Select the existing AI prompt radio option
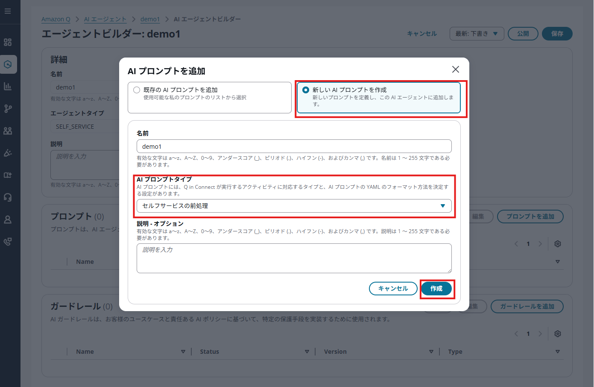594x387 pixels. [x=137, y=90]
